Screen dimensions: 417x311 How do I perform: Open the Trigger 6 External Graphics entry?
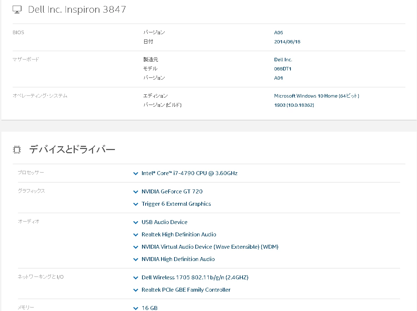click(176, 204)
